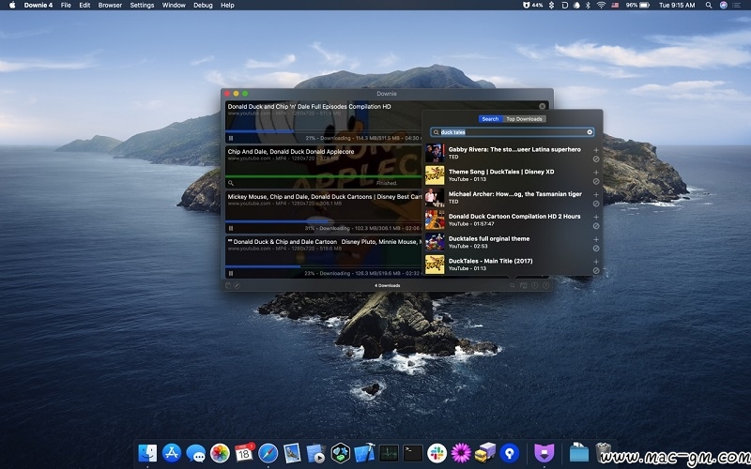Select "Donald Duck and Chip 'n' Dale Full Episodes Compilation HD" title
Screen dimensions: 751x469
(x=310, y=107)
